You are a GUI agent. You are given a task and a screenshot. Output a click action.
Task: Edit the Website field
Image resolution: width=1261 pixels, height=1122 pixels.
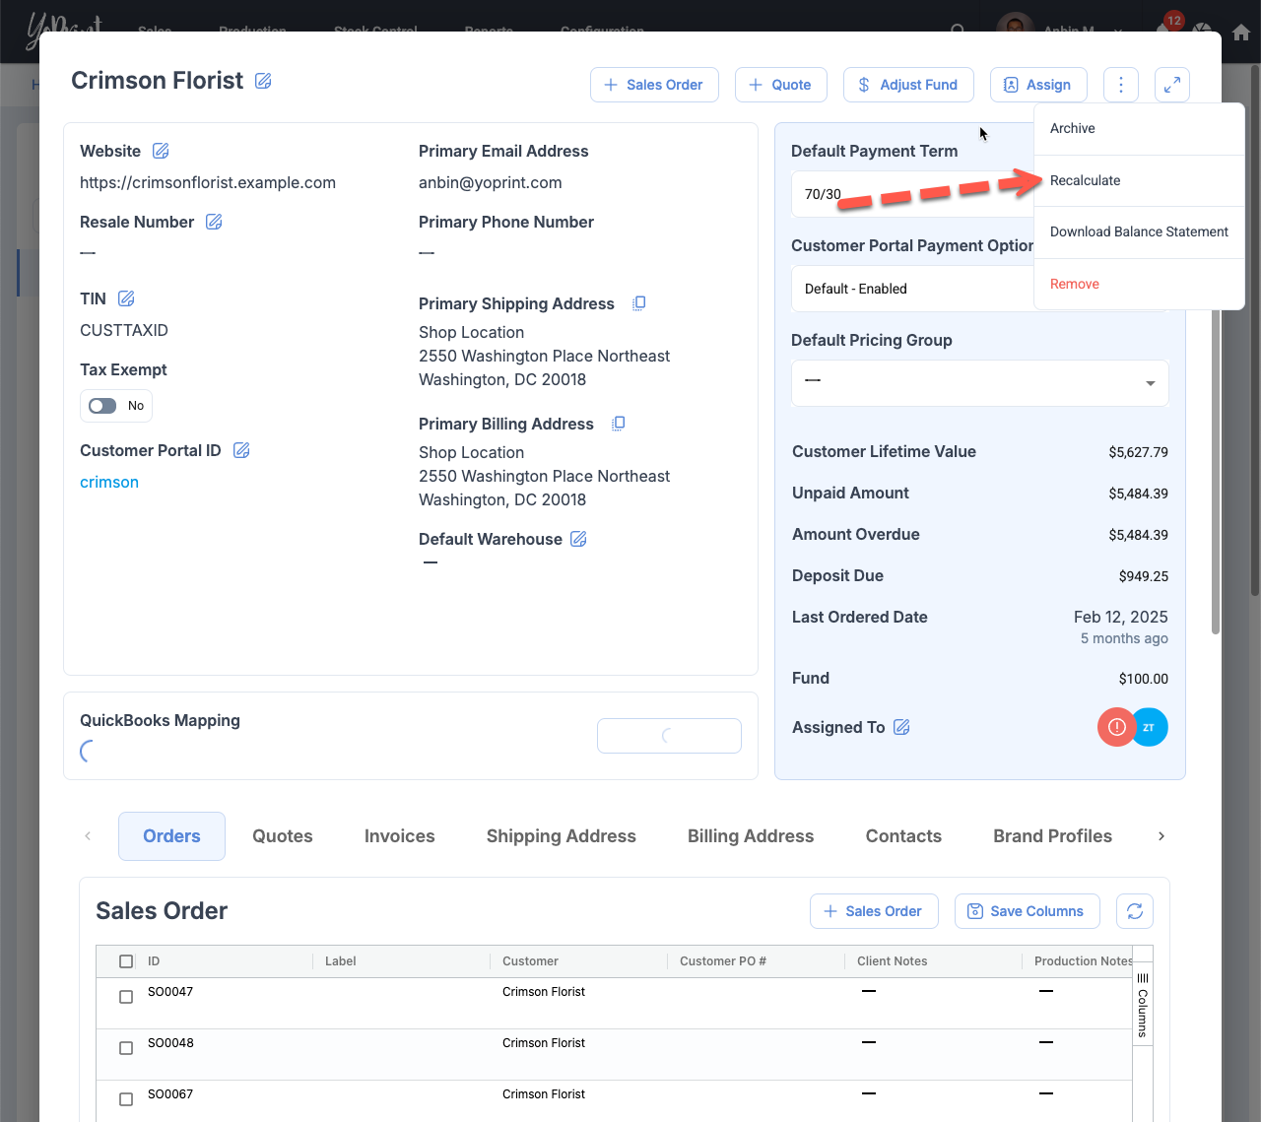[161, 151]
